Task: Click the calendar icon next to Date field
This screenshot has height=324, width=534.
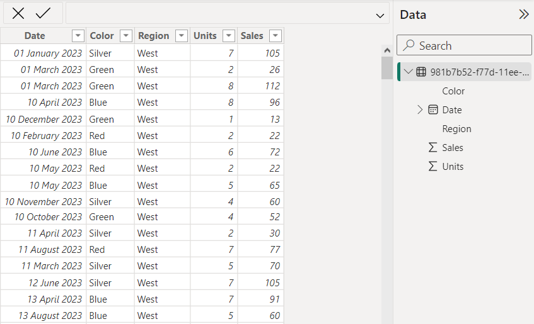Action: (x=433, y=109)
